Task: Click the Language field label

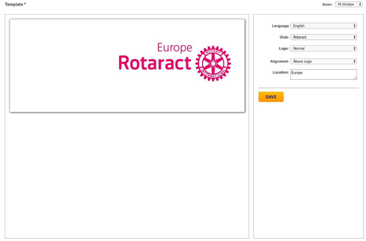Action: [280, 26]
